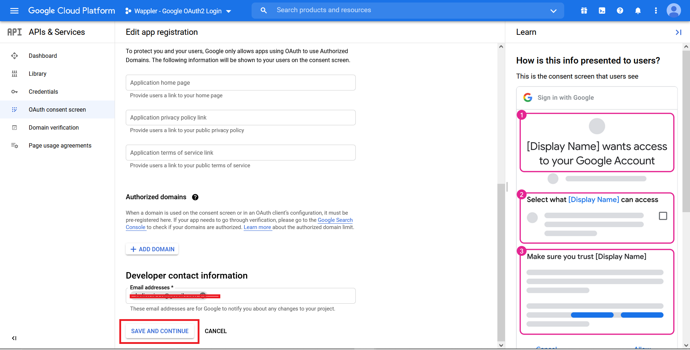
Task: Focus the Application privacy policy link field
Action: click(240, 117)
